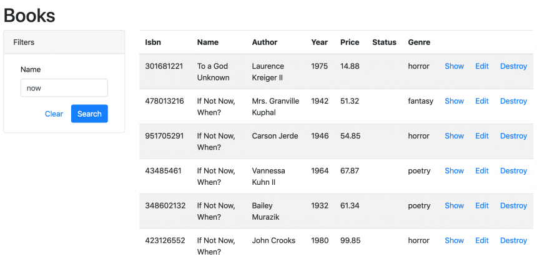Click the blue Search button
Screen dimensions: 537x266
tap(89, 114)
